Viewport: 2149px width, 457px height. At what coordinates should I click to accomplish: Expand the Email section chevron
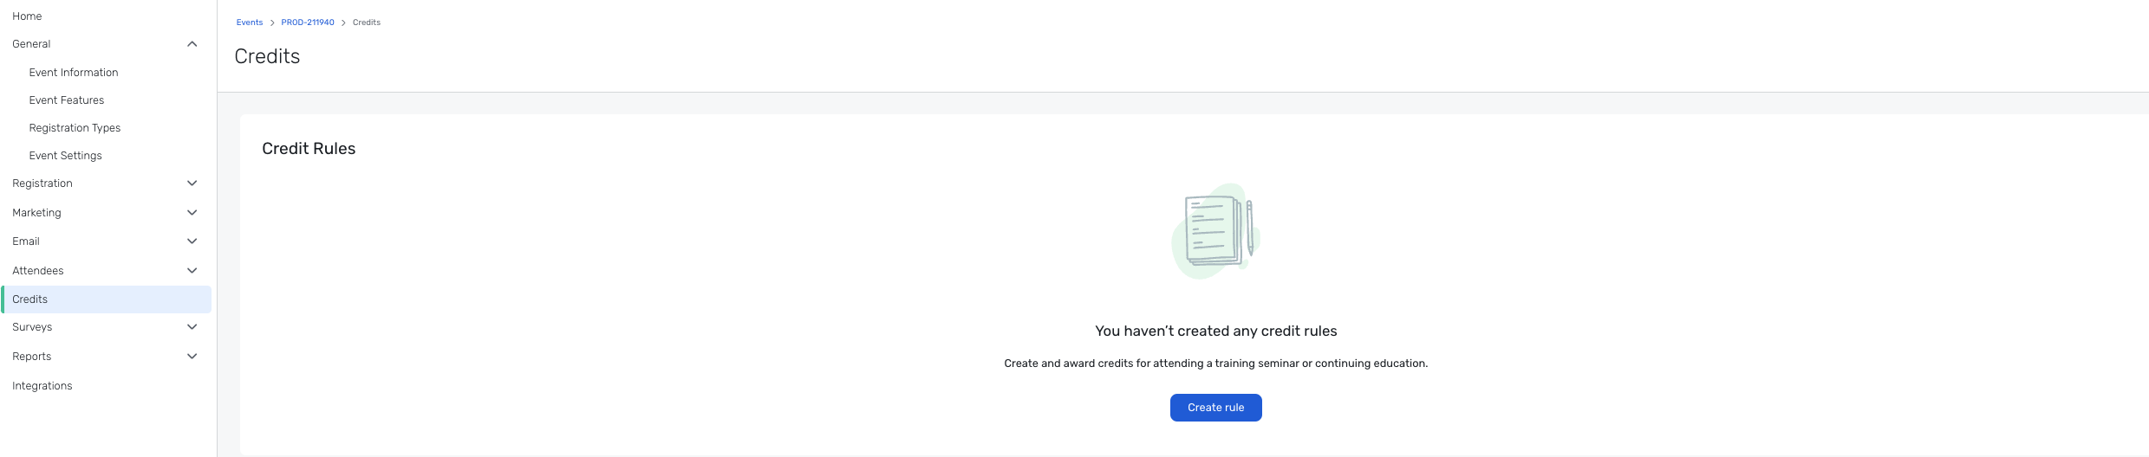click(192, 241)
